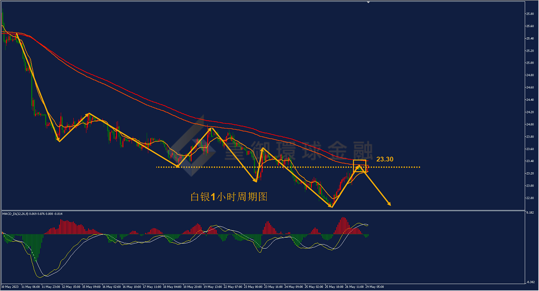Select the yellow dotted horizontal support line

coord(288,167)
